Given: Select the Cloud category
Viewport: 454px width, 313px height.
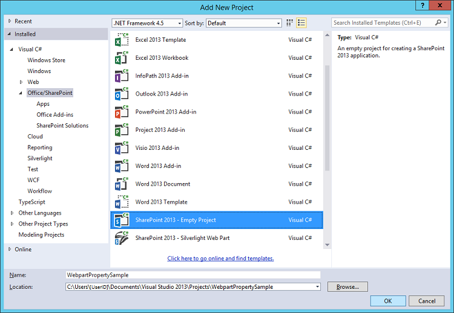Looking at the screenshot, I should [35, 137].
